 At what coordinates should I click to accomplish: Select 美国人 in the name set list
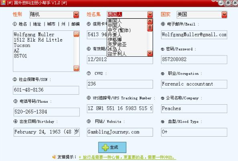pyautogui.click(x=127, y=21)
